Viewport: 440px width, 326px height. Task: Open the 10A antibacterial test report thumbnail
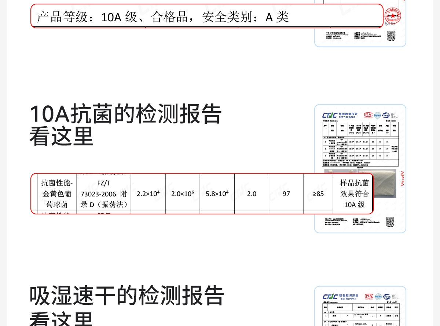point(360,169)
